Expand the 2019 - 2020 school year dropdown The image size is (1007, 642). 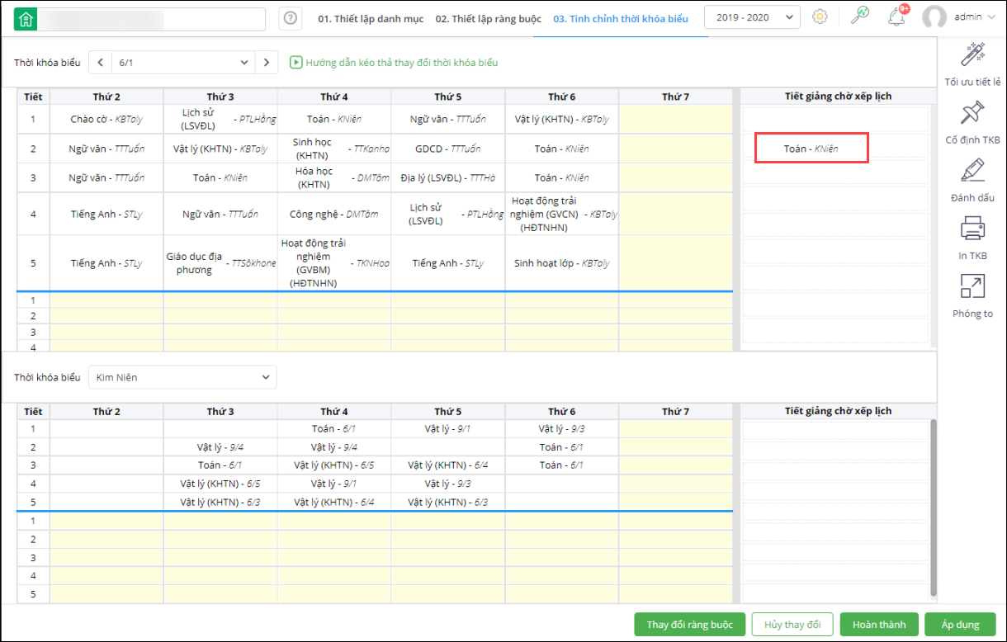(x=751, y=17)
